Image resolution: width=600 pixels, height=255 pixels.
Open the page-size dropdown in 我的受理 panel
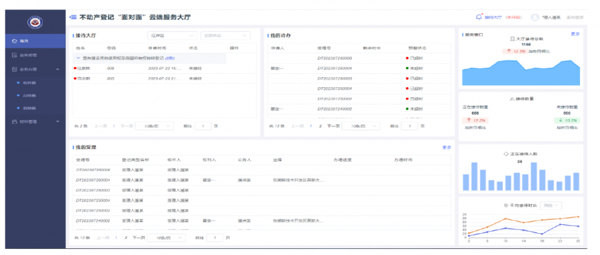[x=166, y=238]
